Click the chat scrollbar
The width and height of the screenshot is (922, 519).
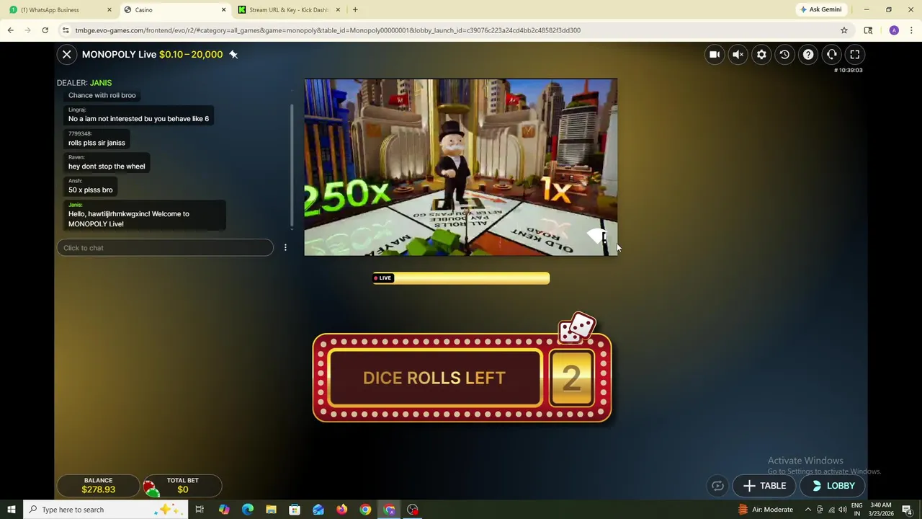pyautogui.click(x=292, y=167)
